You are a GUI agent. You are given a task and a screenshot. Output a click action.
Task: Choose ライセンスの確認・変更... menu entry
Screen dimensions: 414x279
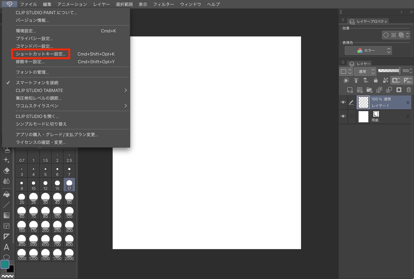66,142
